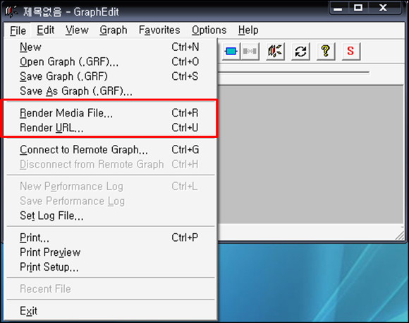Click the GraphEdit title bar app icon
409x323 pixels.
(11, 12)
